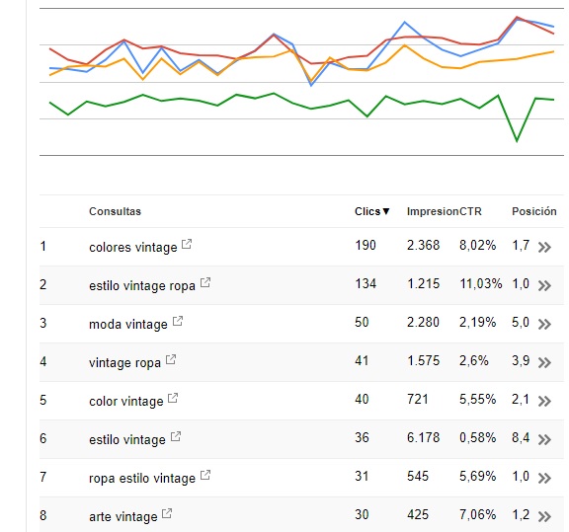Screen dimensions: 569x532
Task: Sort table by Impresiones column header
Action: click(433, 211)
